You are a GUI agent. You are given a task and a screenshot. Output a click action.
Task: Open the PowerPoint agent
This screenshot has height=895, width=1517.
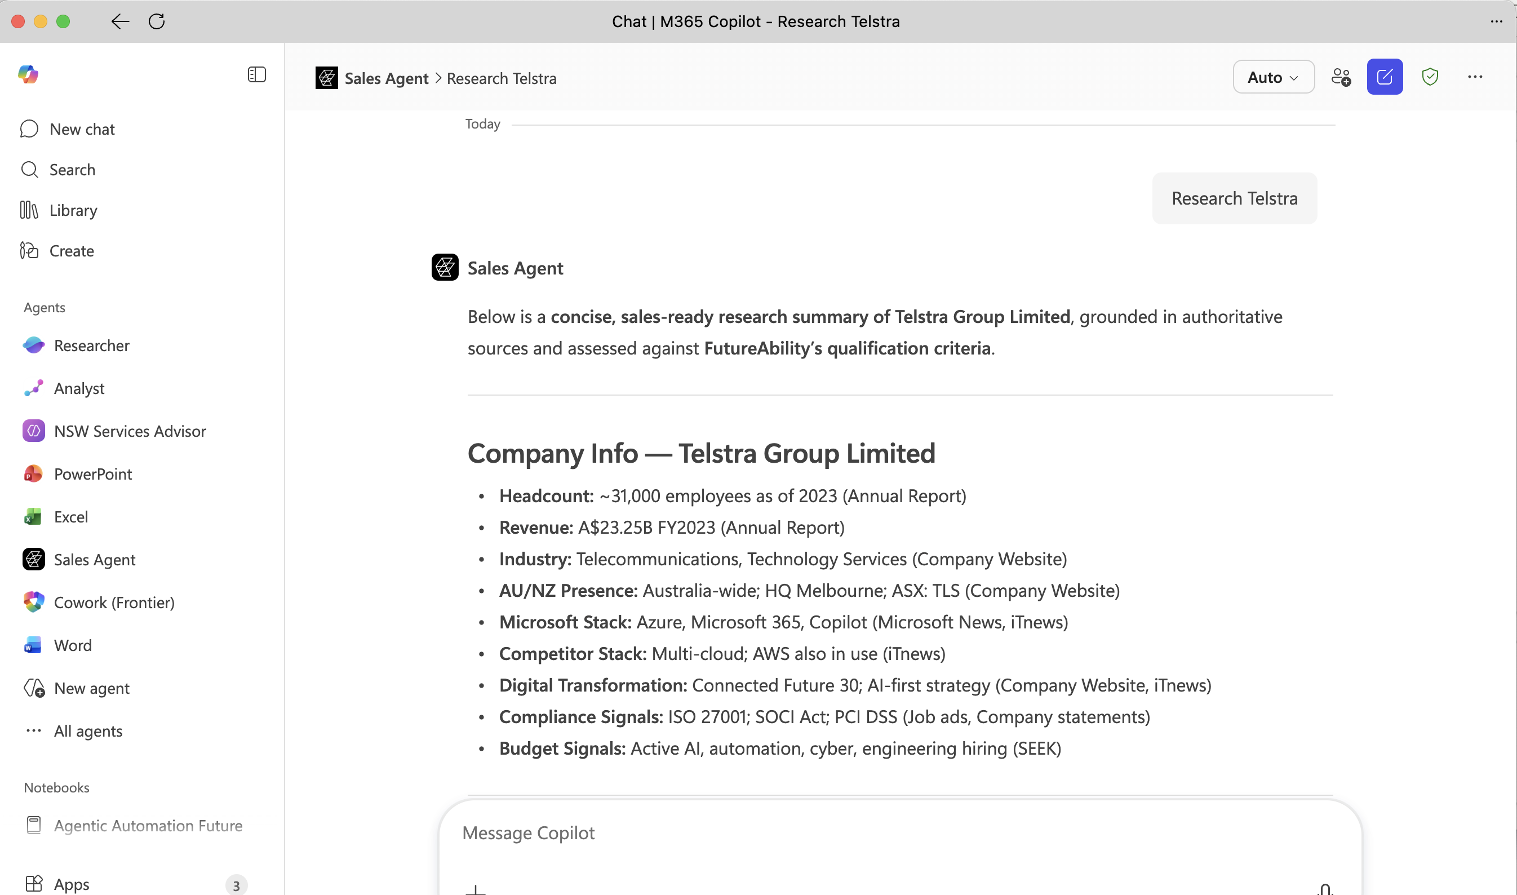coord(93,474)
